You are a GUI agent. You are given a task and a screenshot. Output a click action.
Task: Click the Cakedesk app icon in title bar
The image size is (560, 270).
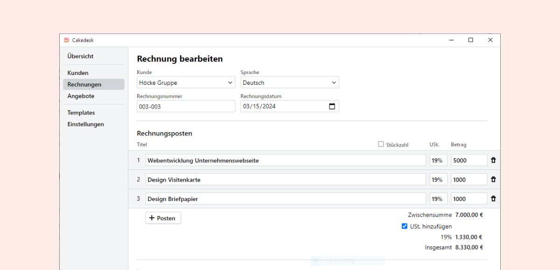tap(67, 40)
